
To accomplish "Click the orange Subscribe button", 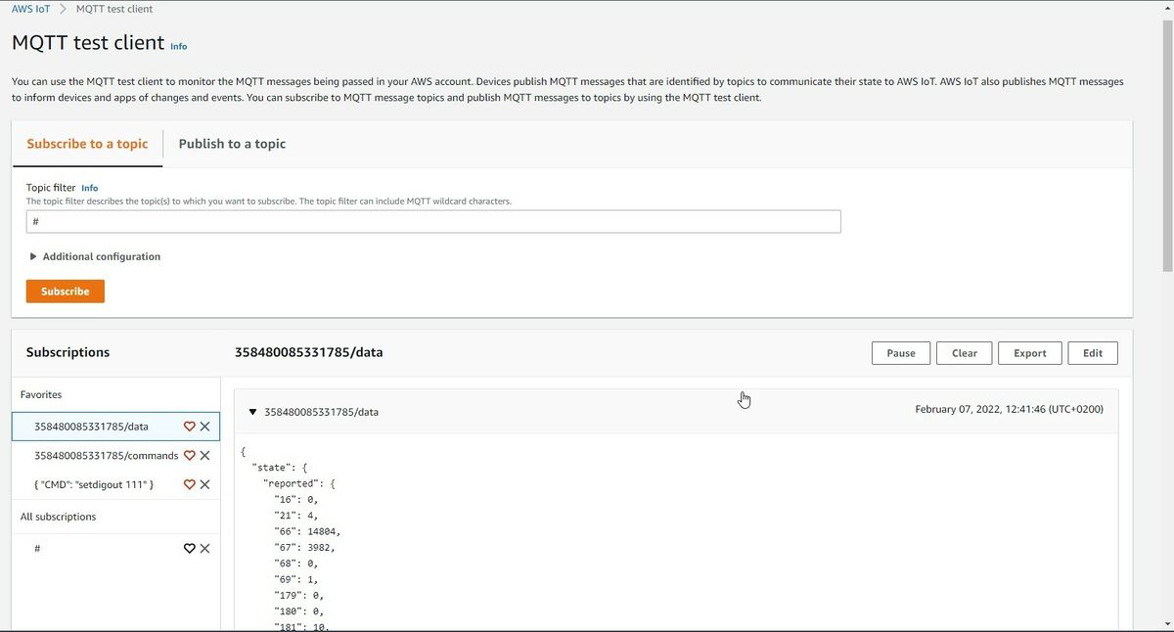I will pyautogui.click(x=65, y=291).
